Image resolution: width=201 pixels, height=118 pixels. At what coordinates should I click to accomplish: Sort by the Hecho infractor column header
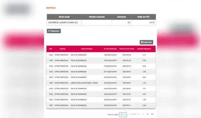tap(87, 49)
